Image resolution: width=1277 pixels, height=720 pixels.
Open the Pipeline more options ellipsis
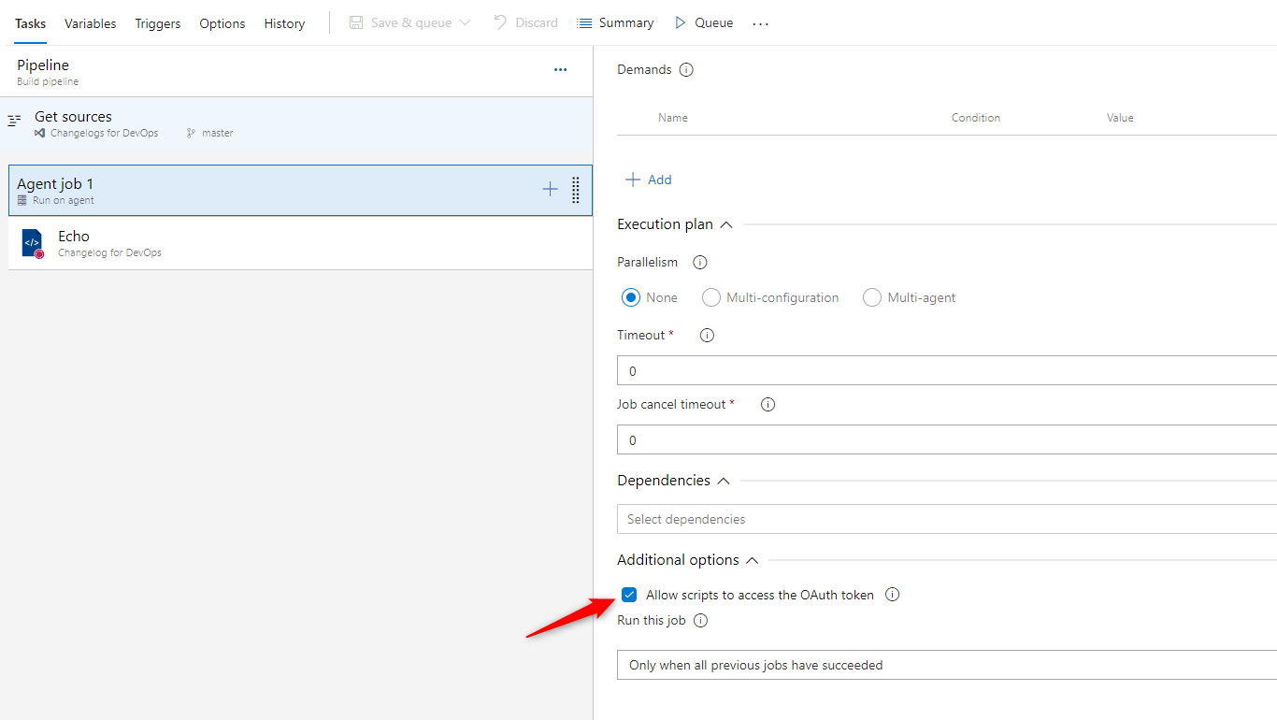560,70
